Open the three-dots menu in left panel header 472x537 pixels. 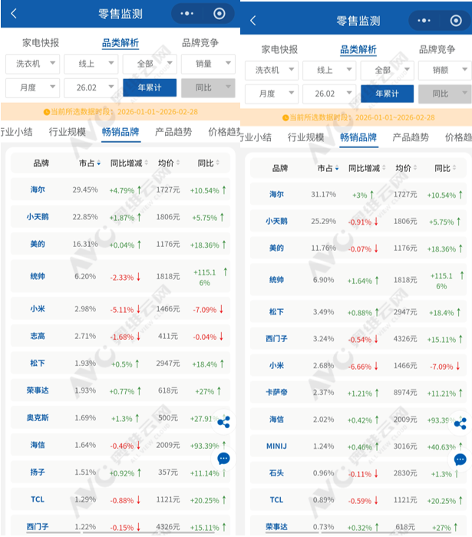point(186,13)
